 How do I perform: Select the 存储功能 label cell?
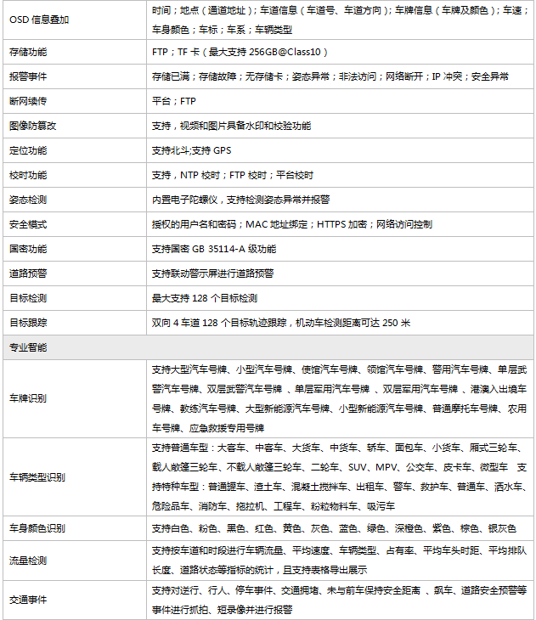tap(27, 52)
